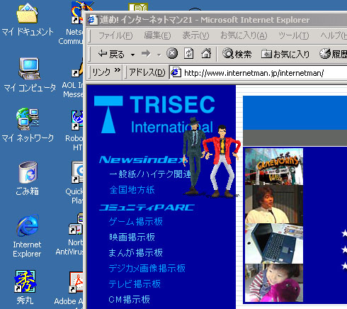Open 映画掲示板 link
The width and height of the screenshot is (347, 309).
[x=132, y=237]
